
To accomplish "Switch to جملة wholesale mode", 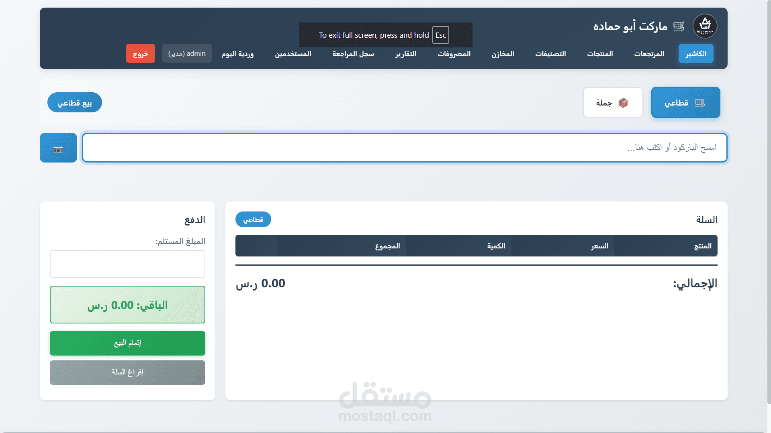I will (x=612, y=102).
